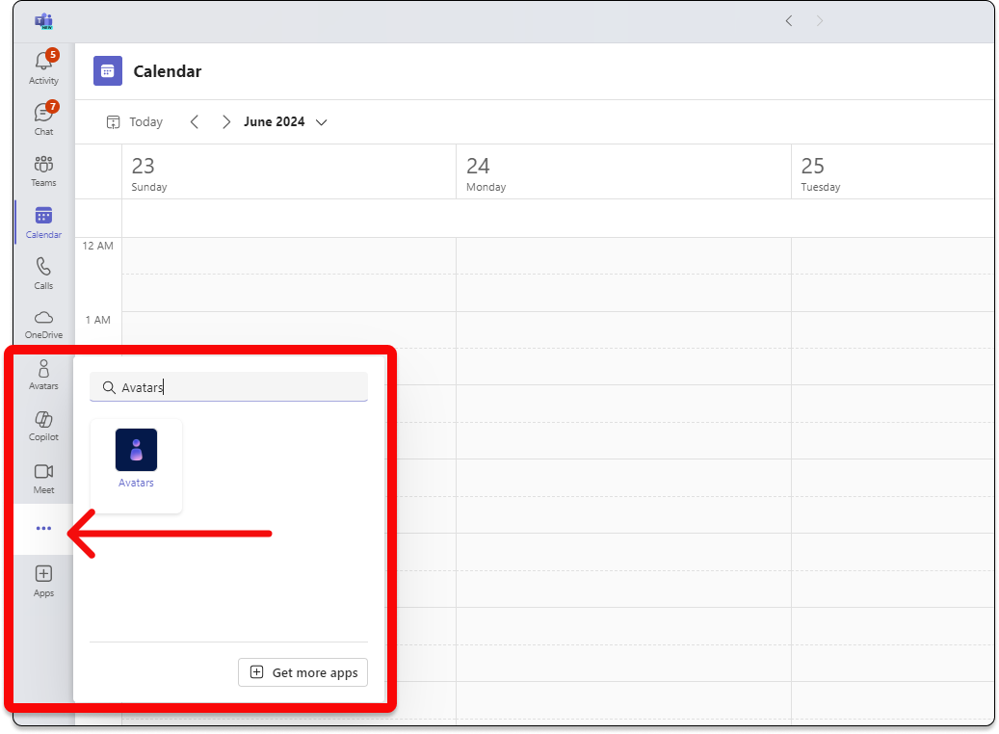Viewport: 999px width, 734px height.
Task: Click in the app search field
Action: tap(228, 387)
